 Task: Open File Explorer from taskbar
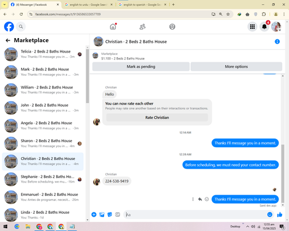pos(28,226)
